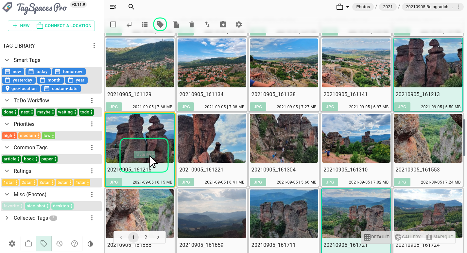This screenshot has width=467, height=253.
Task: Select the orange high priority tag
Action: [x=8, y=136]
